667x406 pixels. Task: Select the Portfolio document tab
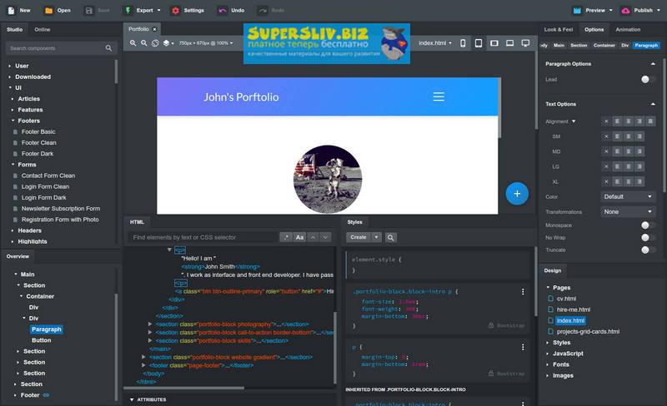(138, 29)
